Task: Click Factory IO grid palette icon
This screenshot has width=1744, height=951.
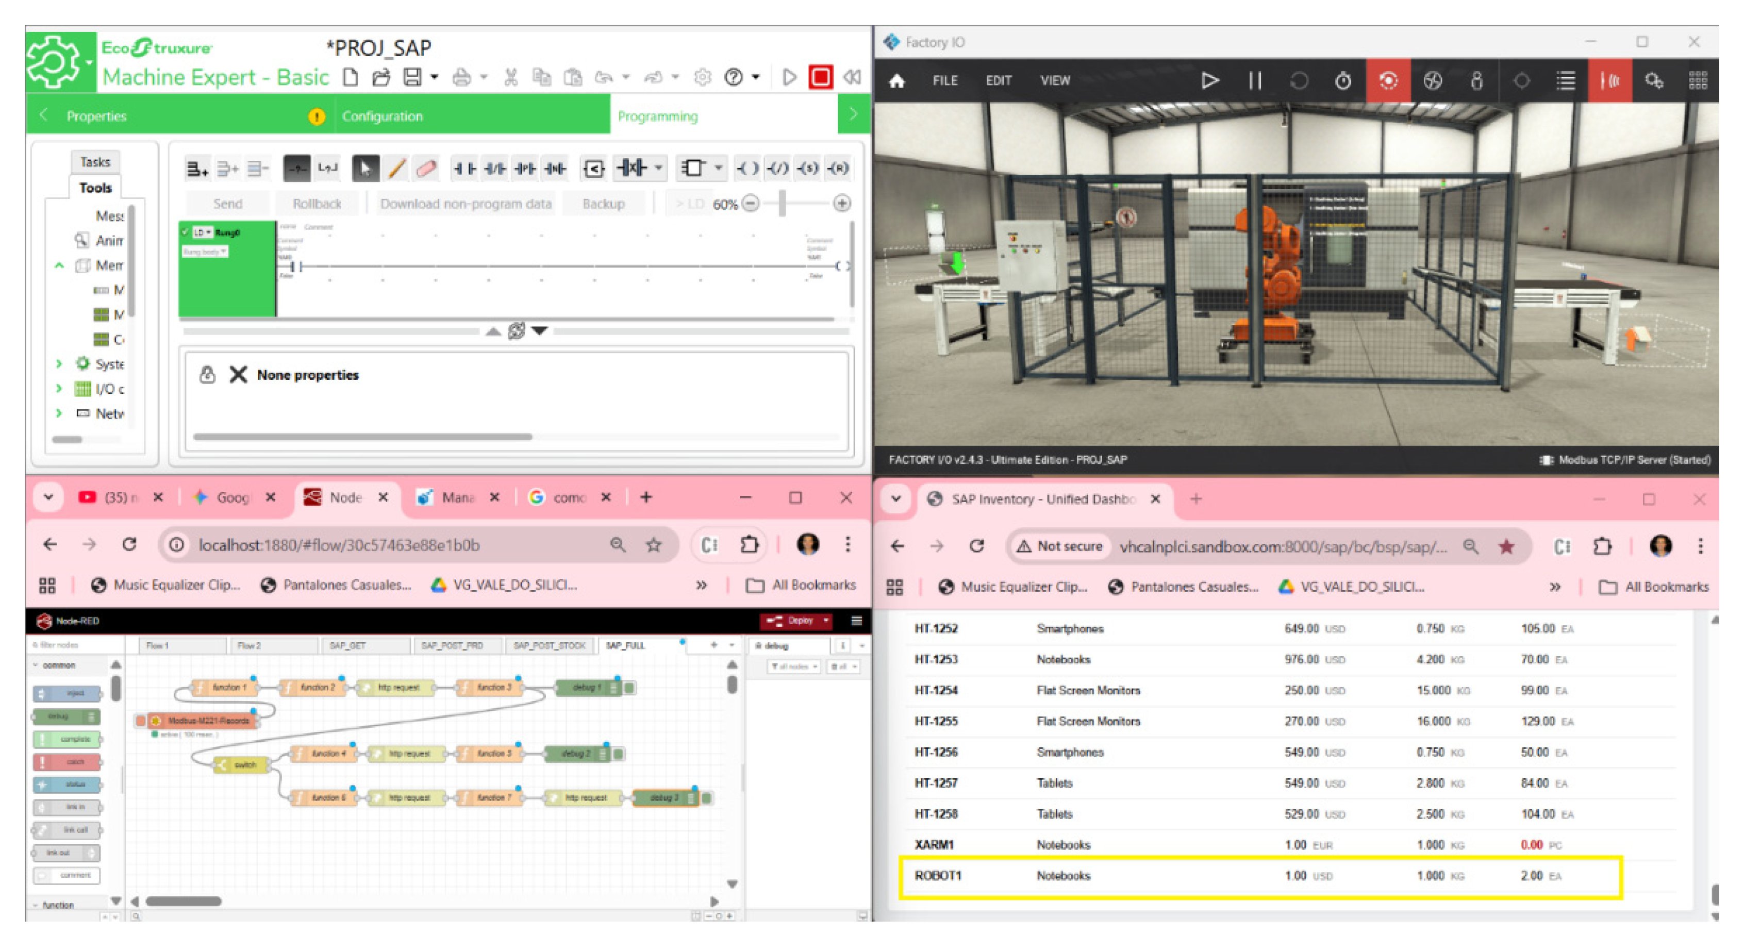Action: (x=1698, y=80)
